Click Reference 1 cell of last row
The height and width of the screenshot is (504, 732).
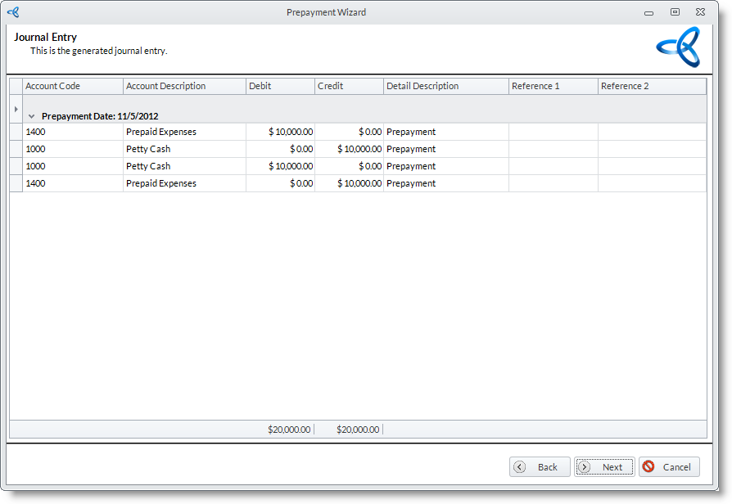(x=553, y=183)
